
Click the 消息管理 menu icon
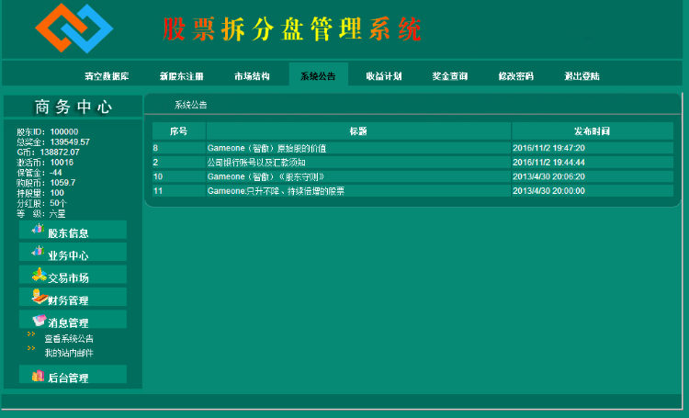point(40,320)
